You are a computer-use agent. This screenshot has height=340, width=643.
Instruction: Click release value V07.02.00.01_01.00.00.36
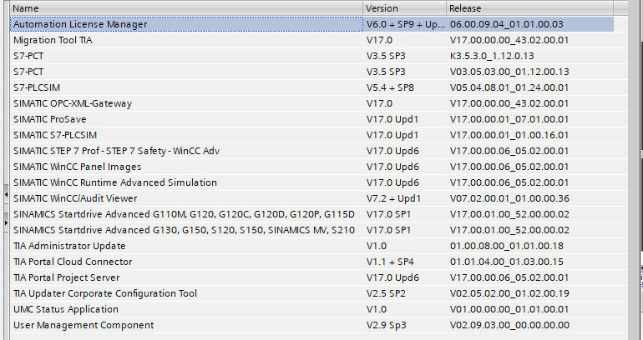click(509, 199)
